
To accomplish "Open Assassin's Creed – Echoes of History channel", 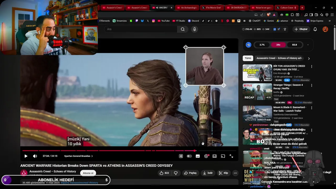I will tap(52, 171).
